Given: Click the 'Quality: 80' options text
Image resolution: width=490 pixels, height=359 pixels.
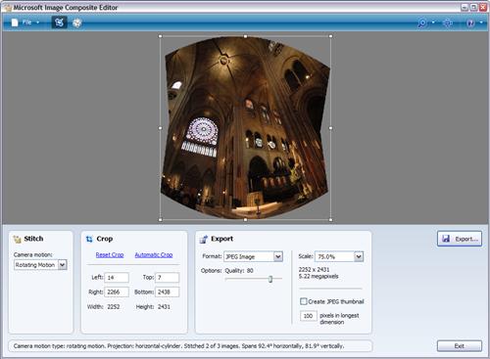Looking at the screenshot, I should click(239, 270).
